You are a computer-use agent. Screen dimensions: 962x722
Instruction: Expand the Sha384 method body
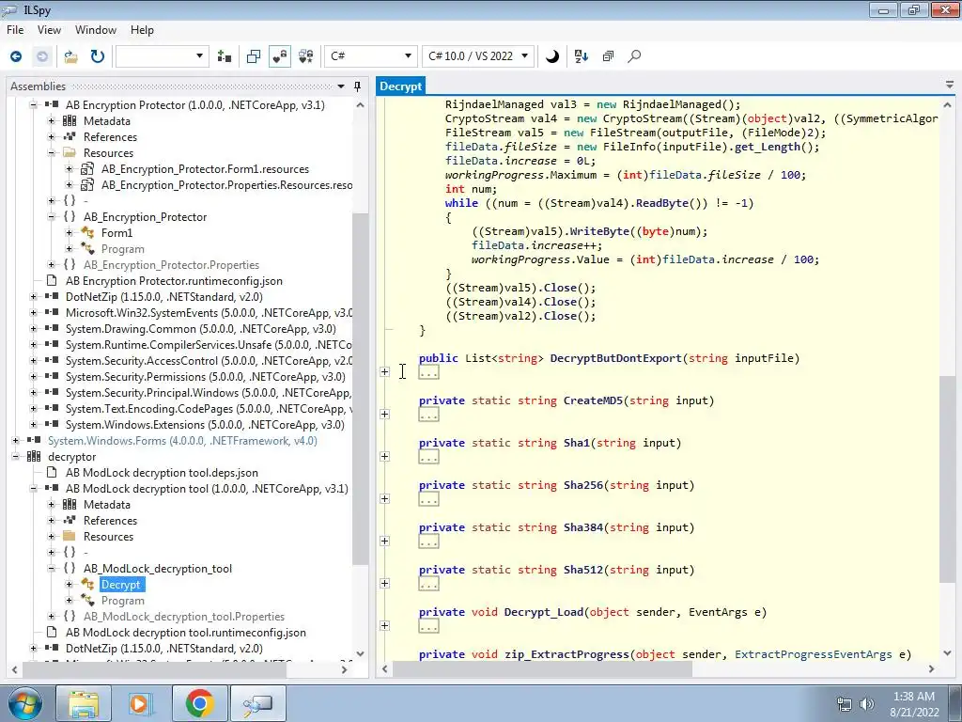coord(384,541)
